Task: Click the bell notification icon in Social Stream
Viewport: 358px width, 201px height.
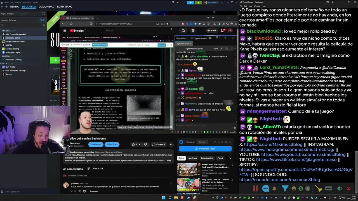Action: [274, 188]
